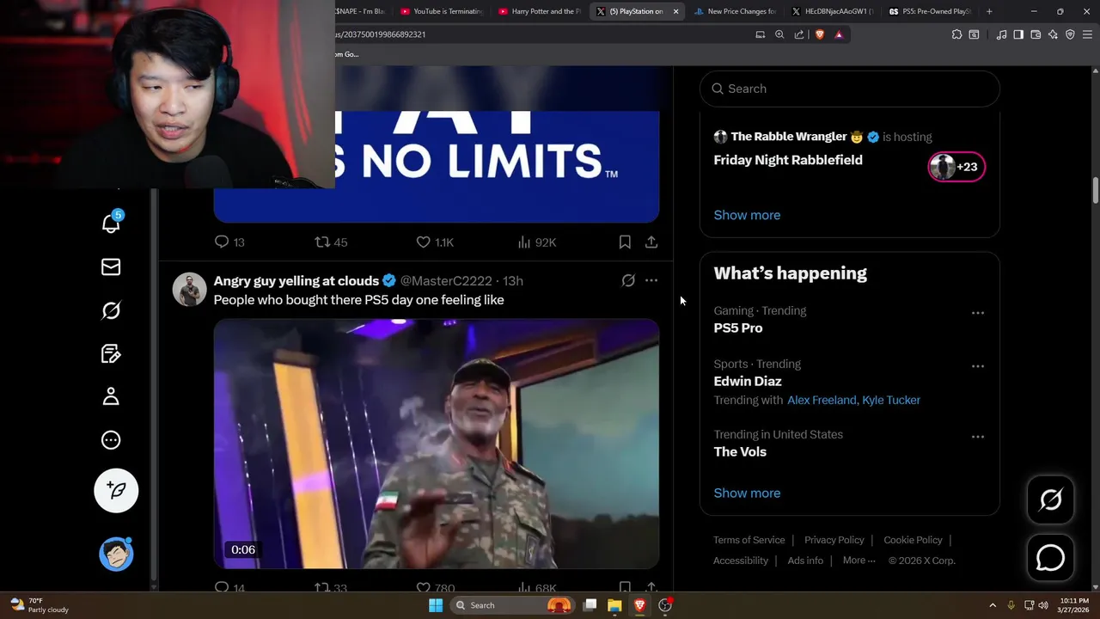
Task: Click the Brave Rewards triangle icon
Action: [x=839, y=34]
